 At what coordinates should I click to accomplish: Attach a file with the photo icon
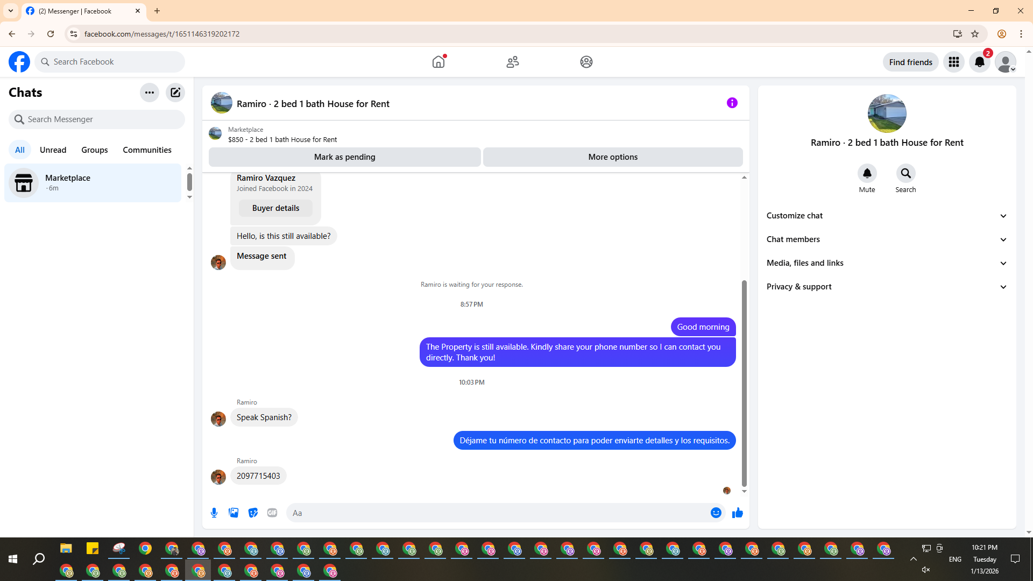click(x=234, y=513)
